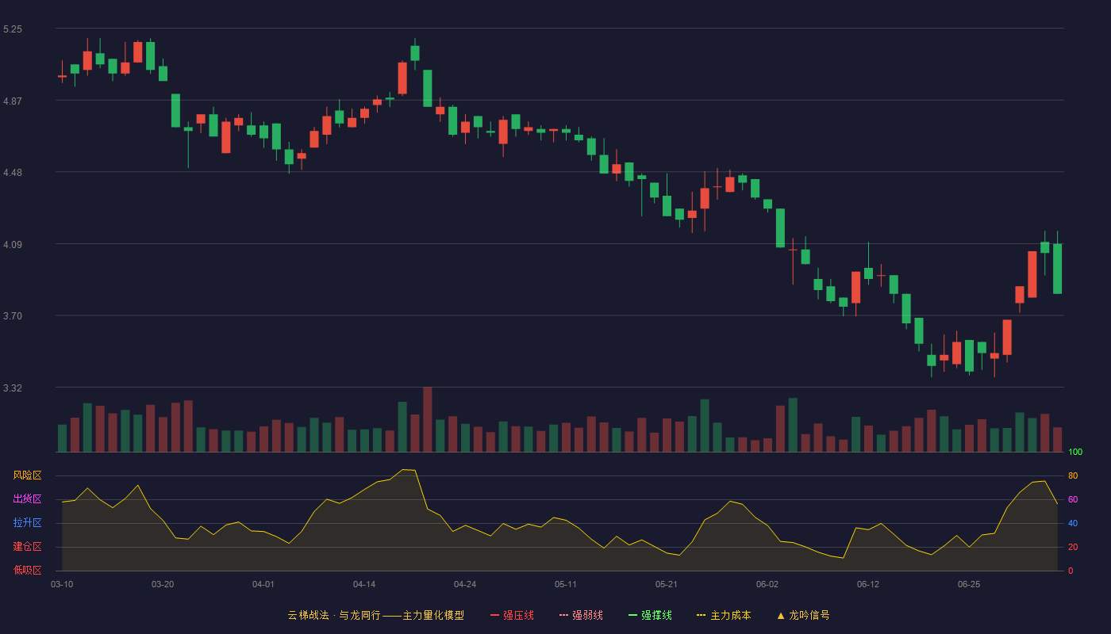1111x634 pixels.
Task: Click the 04-24 date axis label
Action: click(x=465, y=584)
